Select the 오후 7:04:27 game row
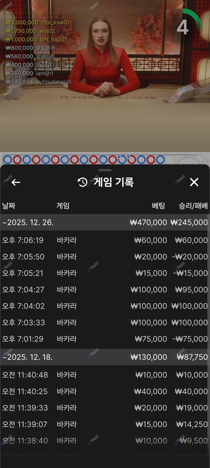Viewport: 210px width, 468px height. [105, 289]
